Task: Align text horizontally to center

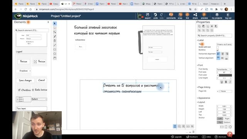Action: tap(222, 54)
